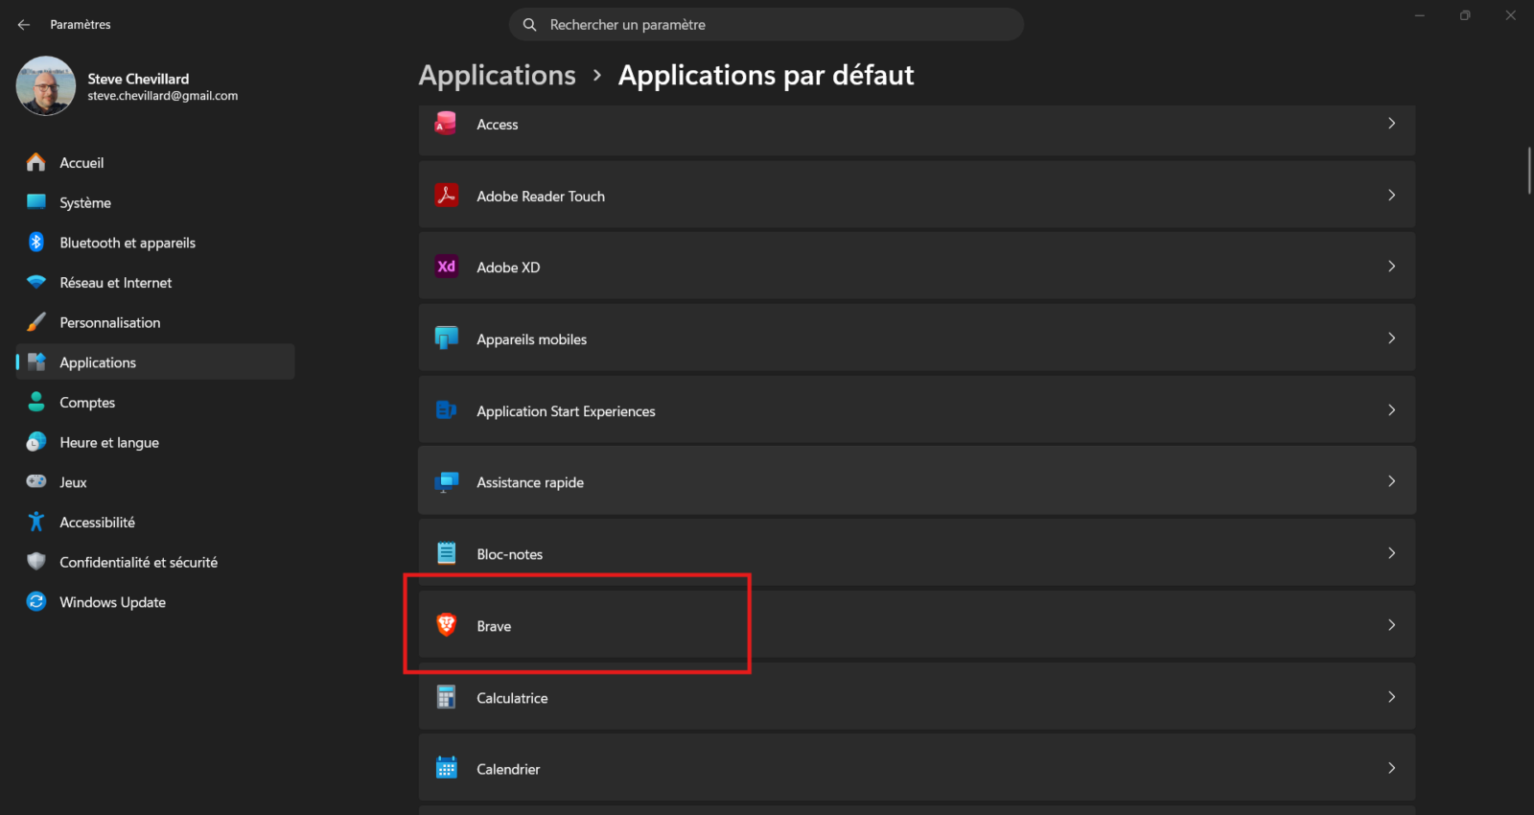Click the Accessibilité figure icon
Image resolution: width=1534 pixels, height=815 pixels.
tap(36, 522)
